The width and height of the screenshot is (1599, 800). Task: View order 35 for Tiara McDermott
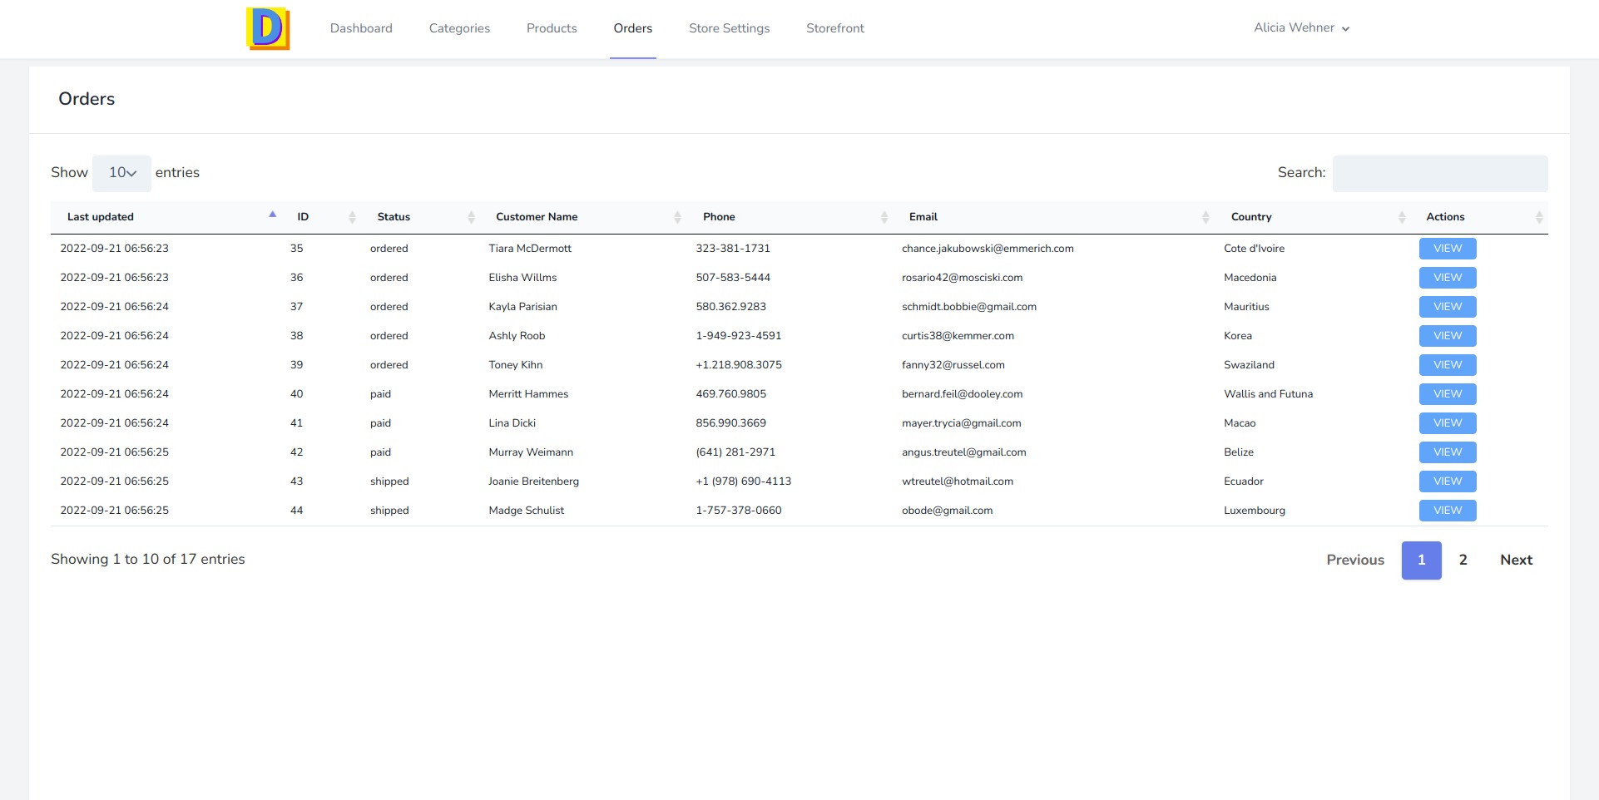[1448, 249]
